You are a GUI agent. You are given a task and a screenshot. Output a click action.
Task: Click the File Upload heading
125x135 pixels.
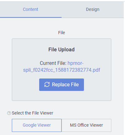coord(62,49)
